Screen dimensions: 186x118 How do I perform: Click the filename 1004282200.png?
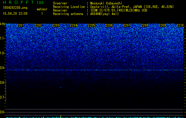tap(15, 8)
